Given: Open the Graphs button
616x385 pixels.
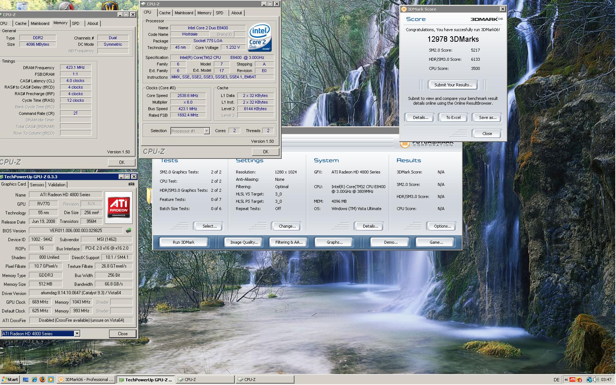Looking at the screenshot, I should tap(334, 242).
